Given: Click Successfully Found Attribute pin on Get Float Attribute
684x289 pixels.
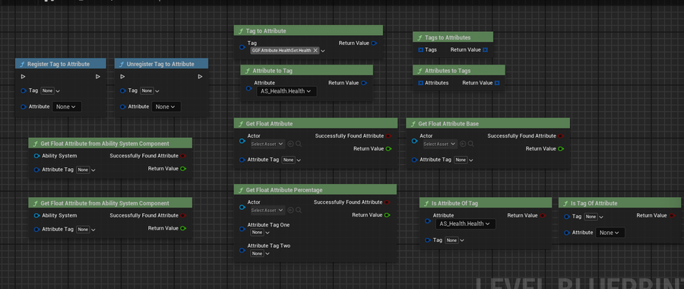Looking at the screenshot, I should pyautogui.click(x=388, y=136).
